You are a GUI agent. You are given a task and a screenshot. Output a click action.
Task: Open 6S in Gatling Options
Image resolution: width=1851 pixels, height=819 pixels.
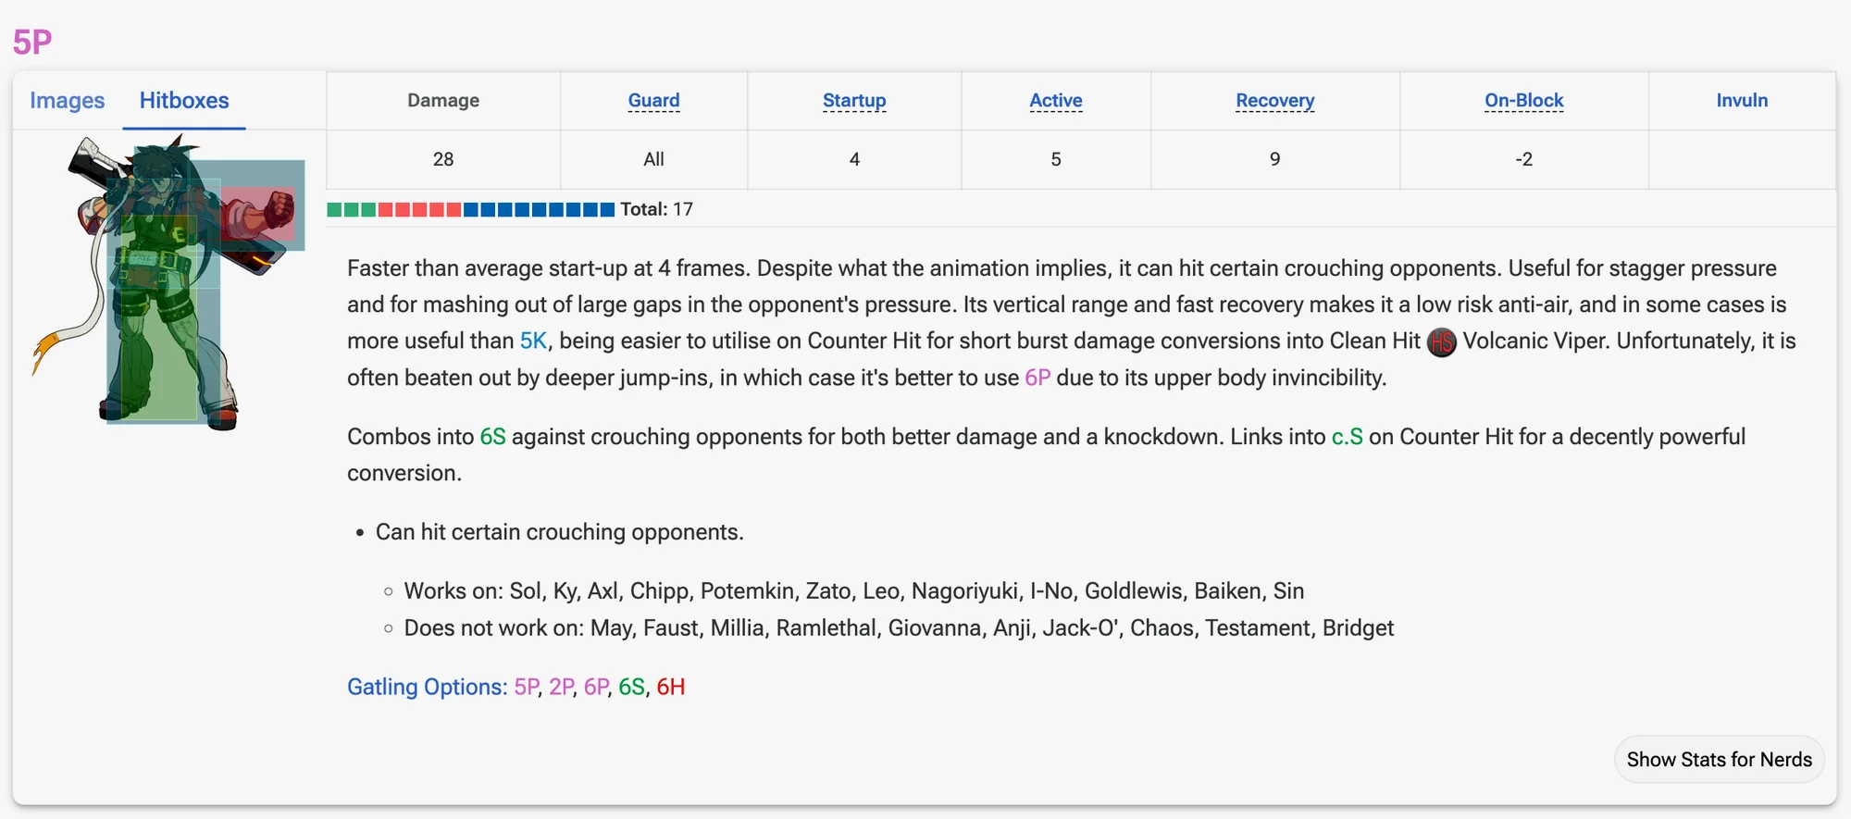(632, 687)
